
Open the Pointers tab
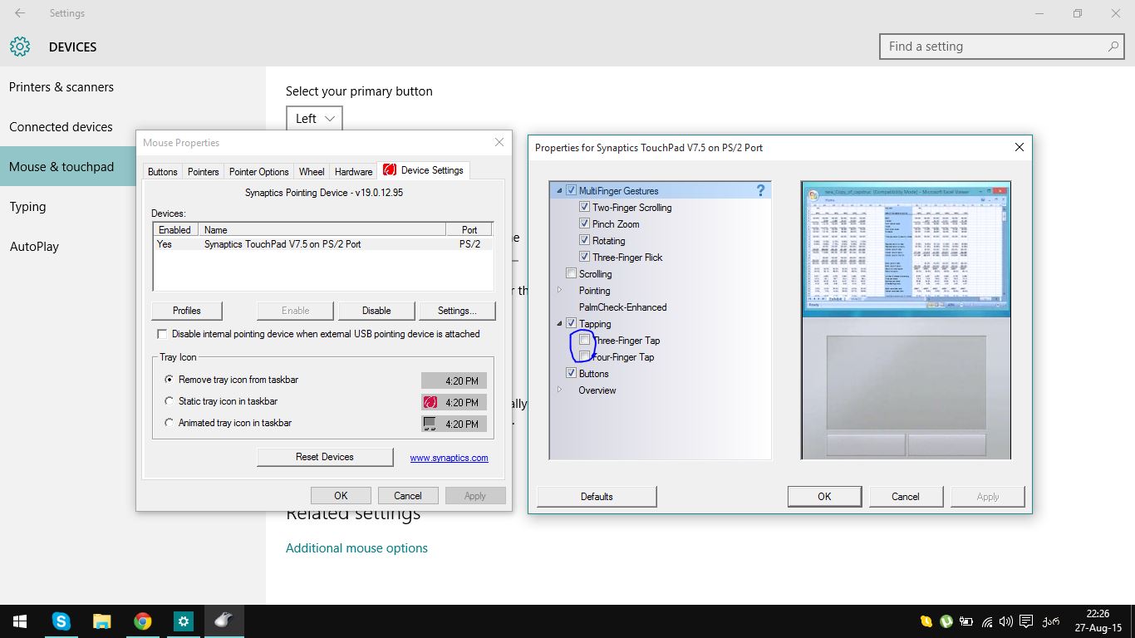coord(203,172)
